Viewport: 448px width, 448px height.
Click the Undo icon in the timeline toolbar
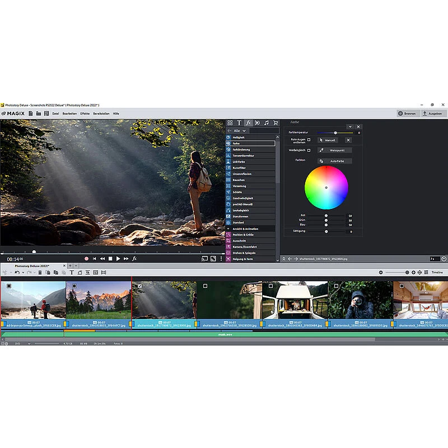(x=17, y=272)
